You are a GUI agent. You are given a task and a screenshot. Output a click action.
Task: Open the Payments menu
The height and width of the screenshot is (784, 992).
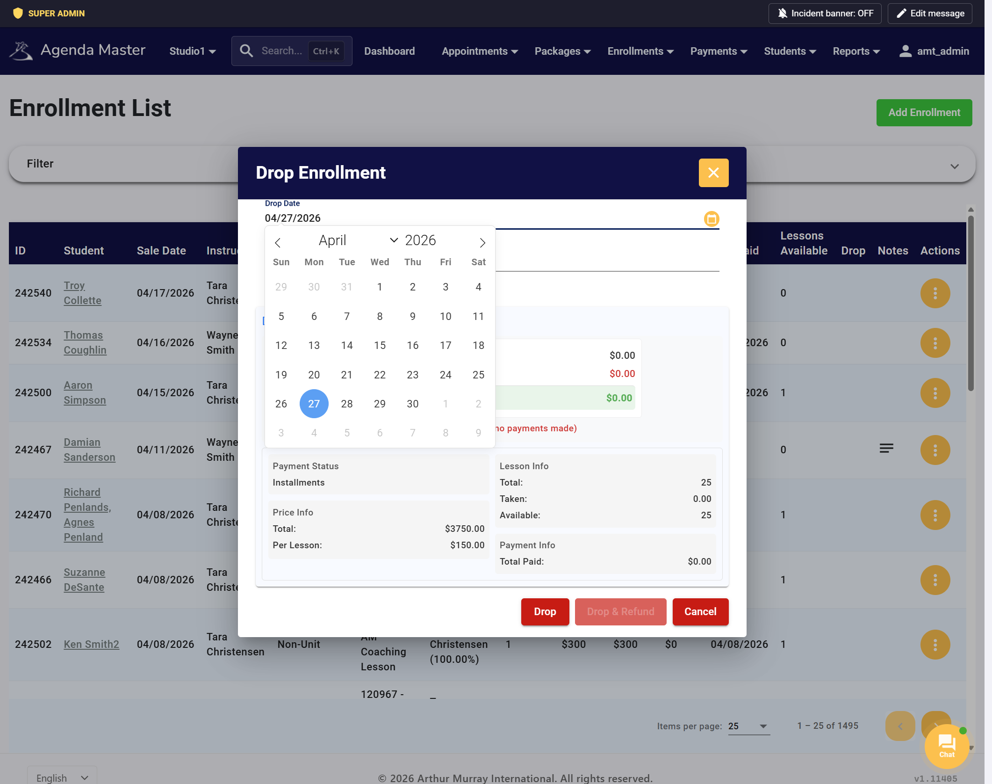[719, 51]
